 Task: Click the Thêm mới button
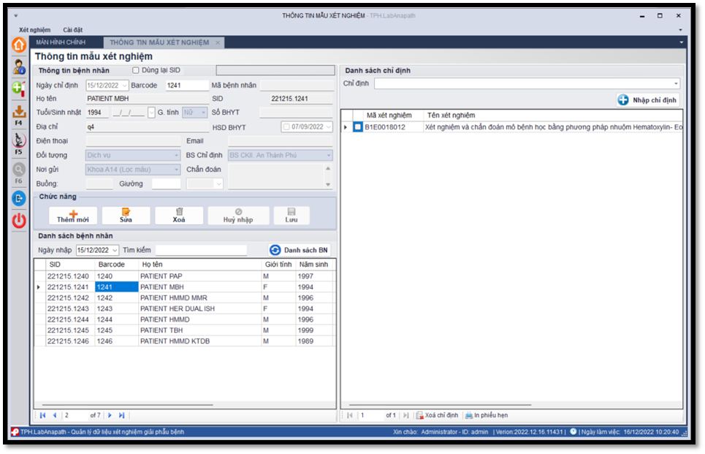tap(73, 216)
